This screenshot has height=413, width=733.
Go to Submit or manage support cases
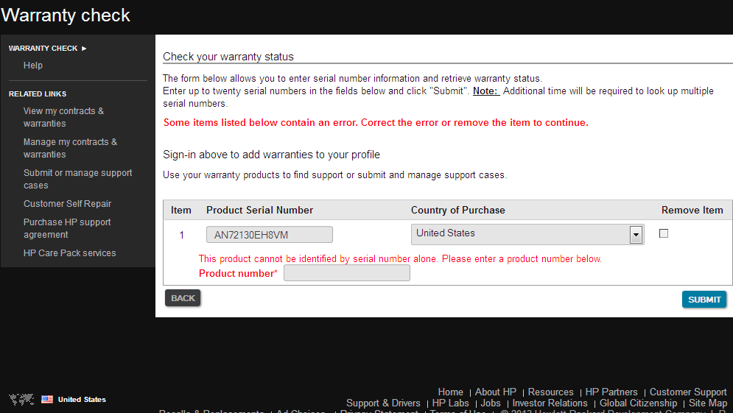(x=77, y=179)
